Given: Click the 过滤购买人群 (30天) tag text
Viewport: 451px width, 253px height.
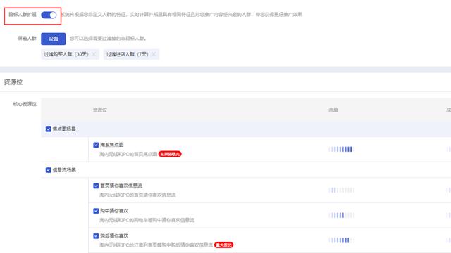Looking at the screenshot, I should point(66,54).
